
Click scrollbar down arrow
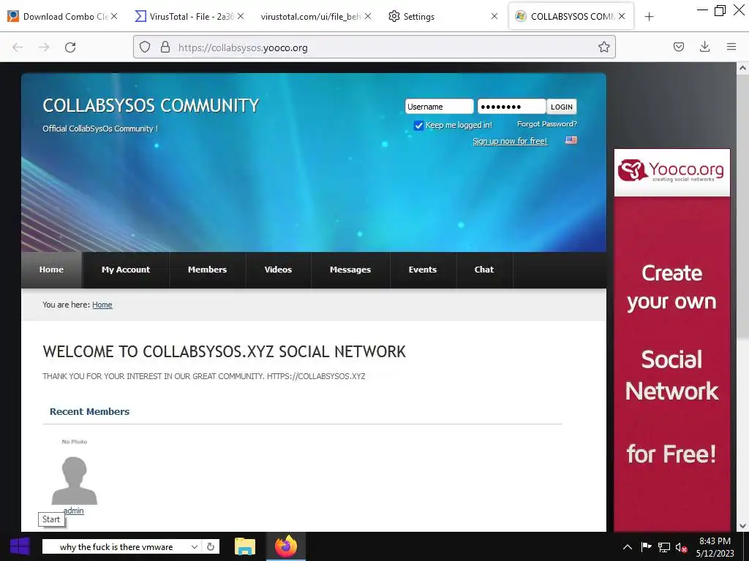click(x=742, y=526)
